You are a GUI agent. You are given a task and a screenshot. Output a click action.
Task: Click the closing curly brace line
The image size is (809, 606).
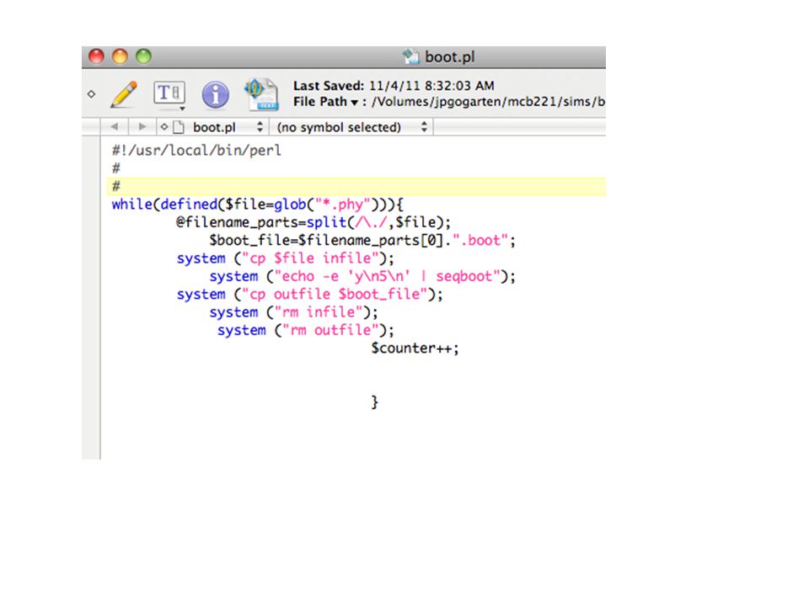click(x=374, y=402)
